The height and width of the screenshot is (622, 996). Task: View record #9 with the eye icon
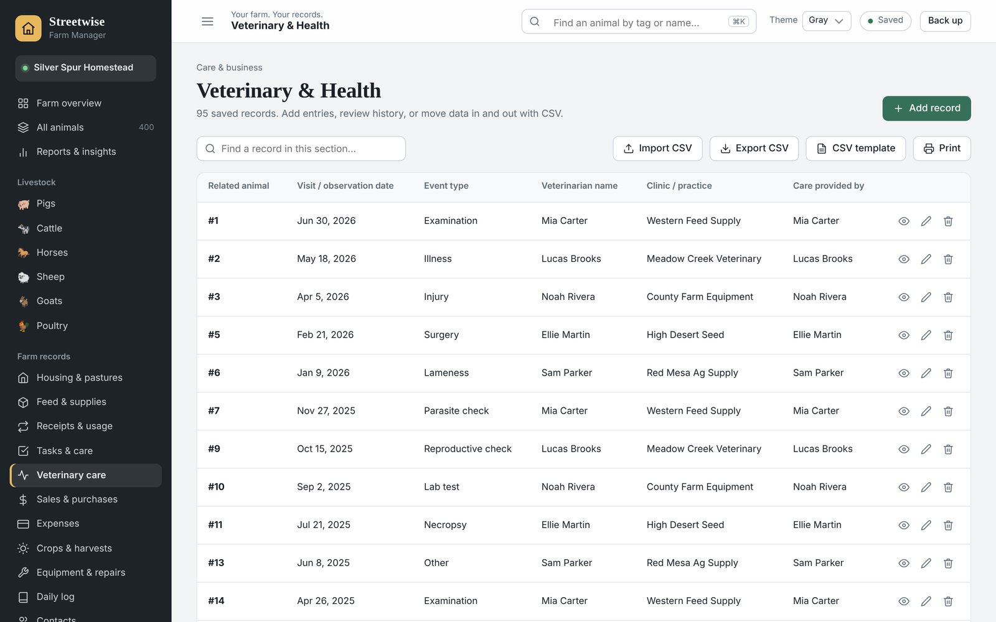904,448
